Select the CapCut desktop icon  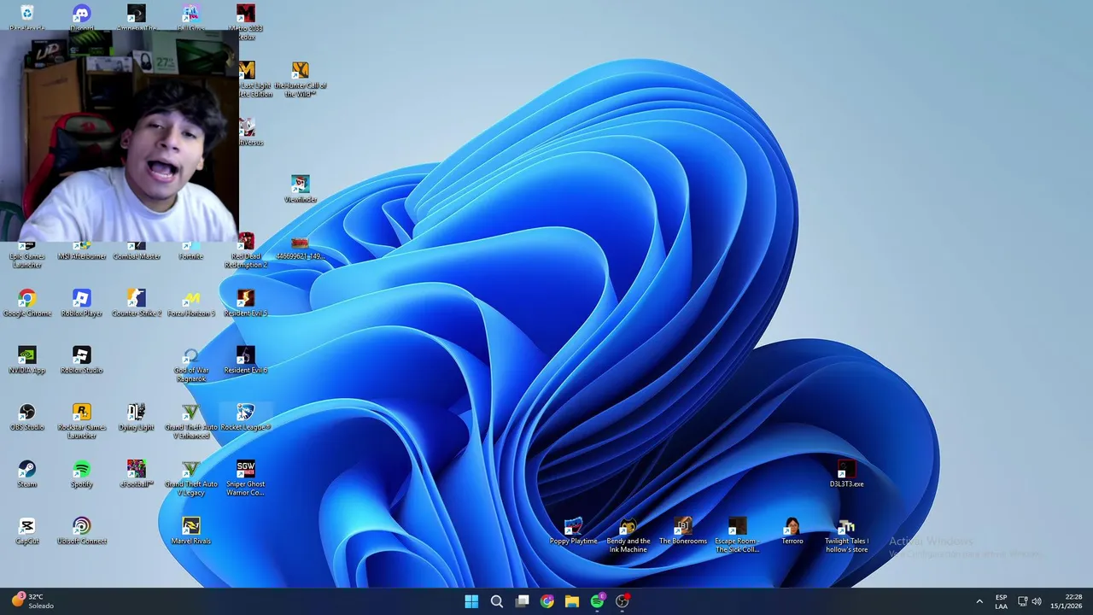coord(27,530)
